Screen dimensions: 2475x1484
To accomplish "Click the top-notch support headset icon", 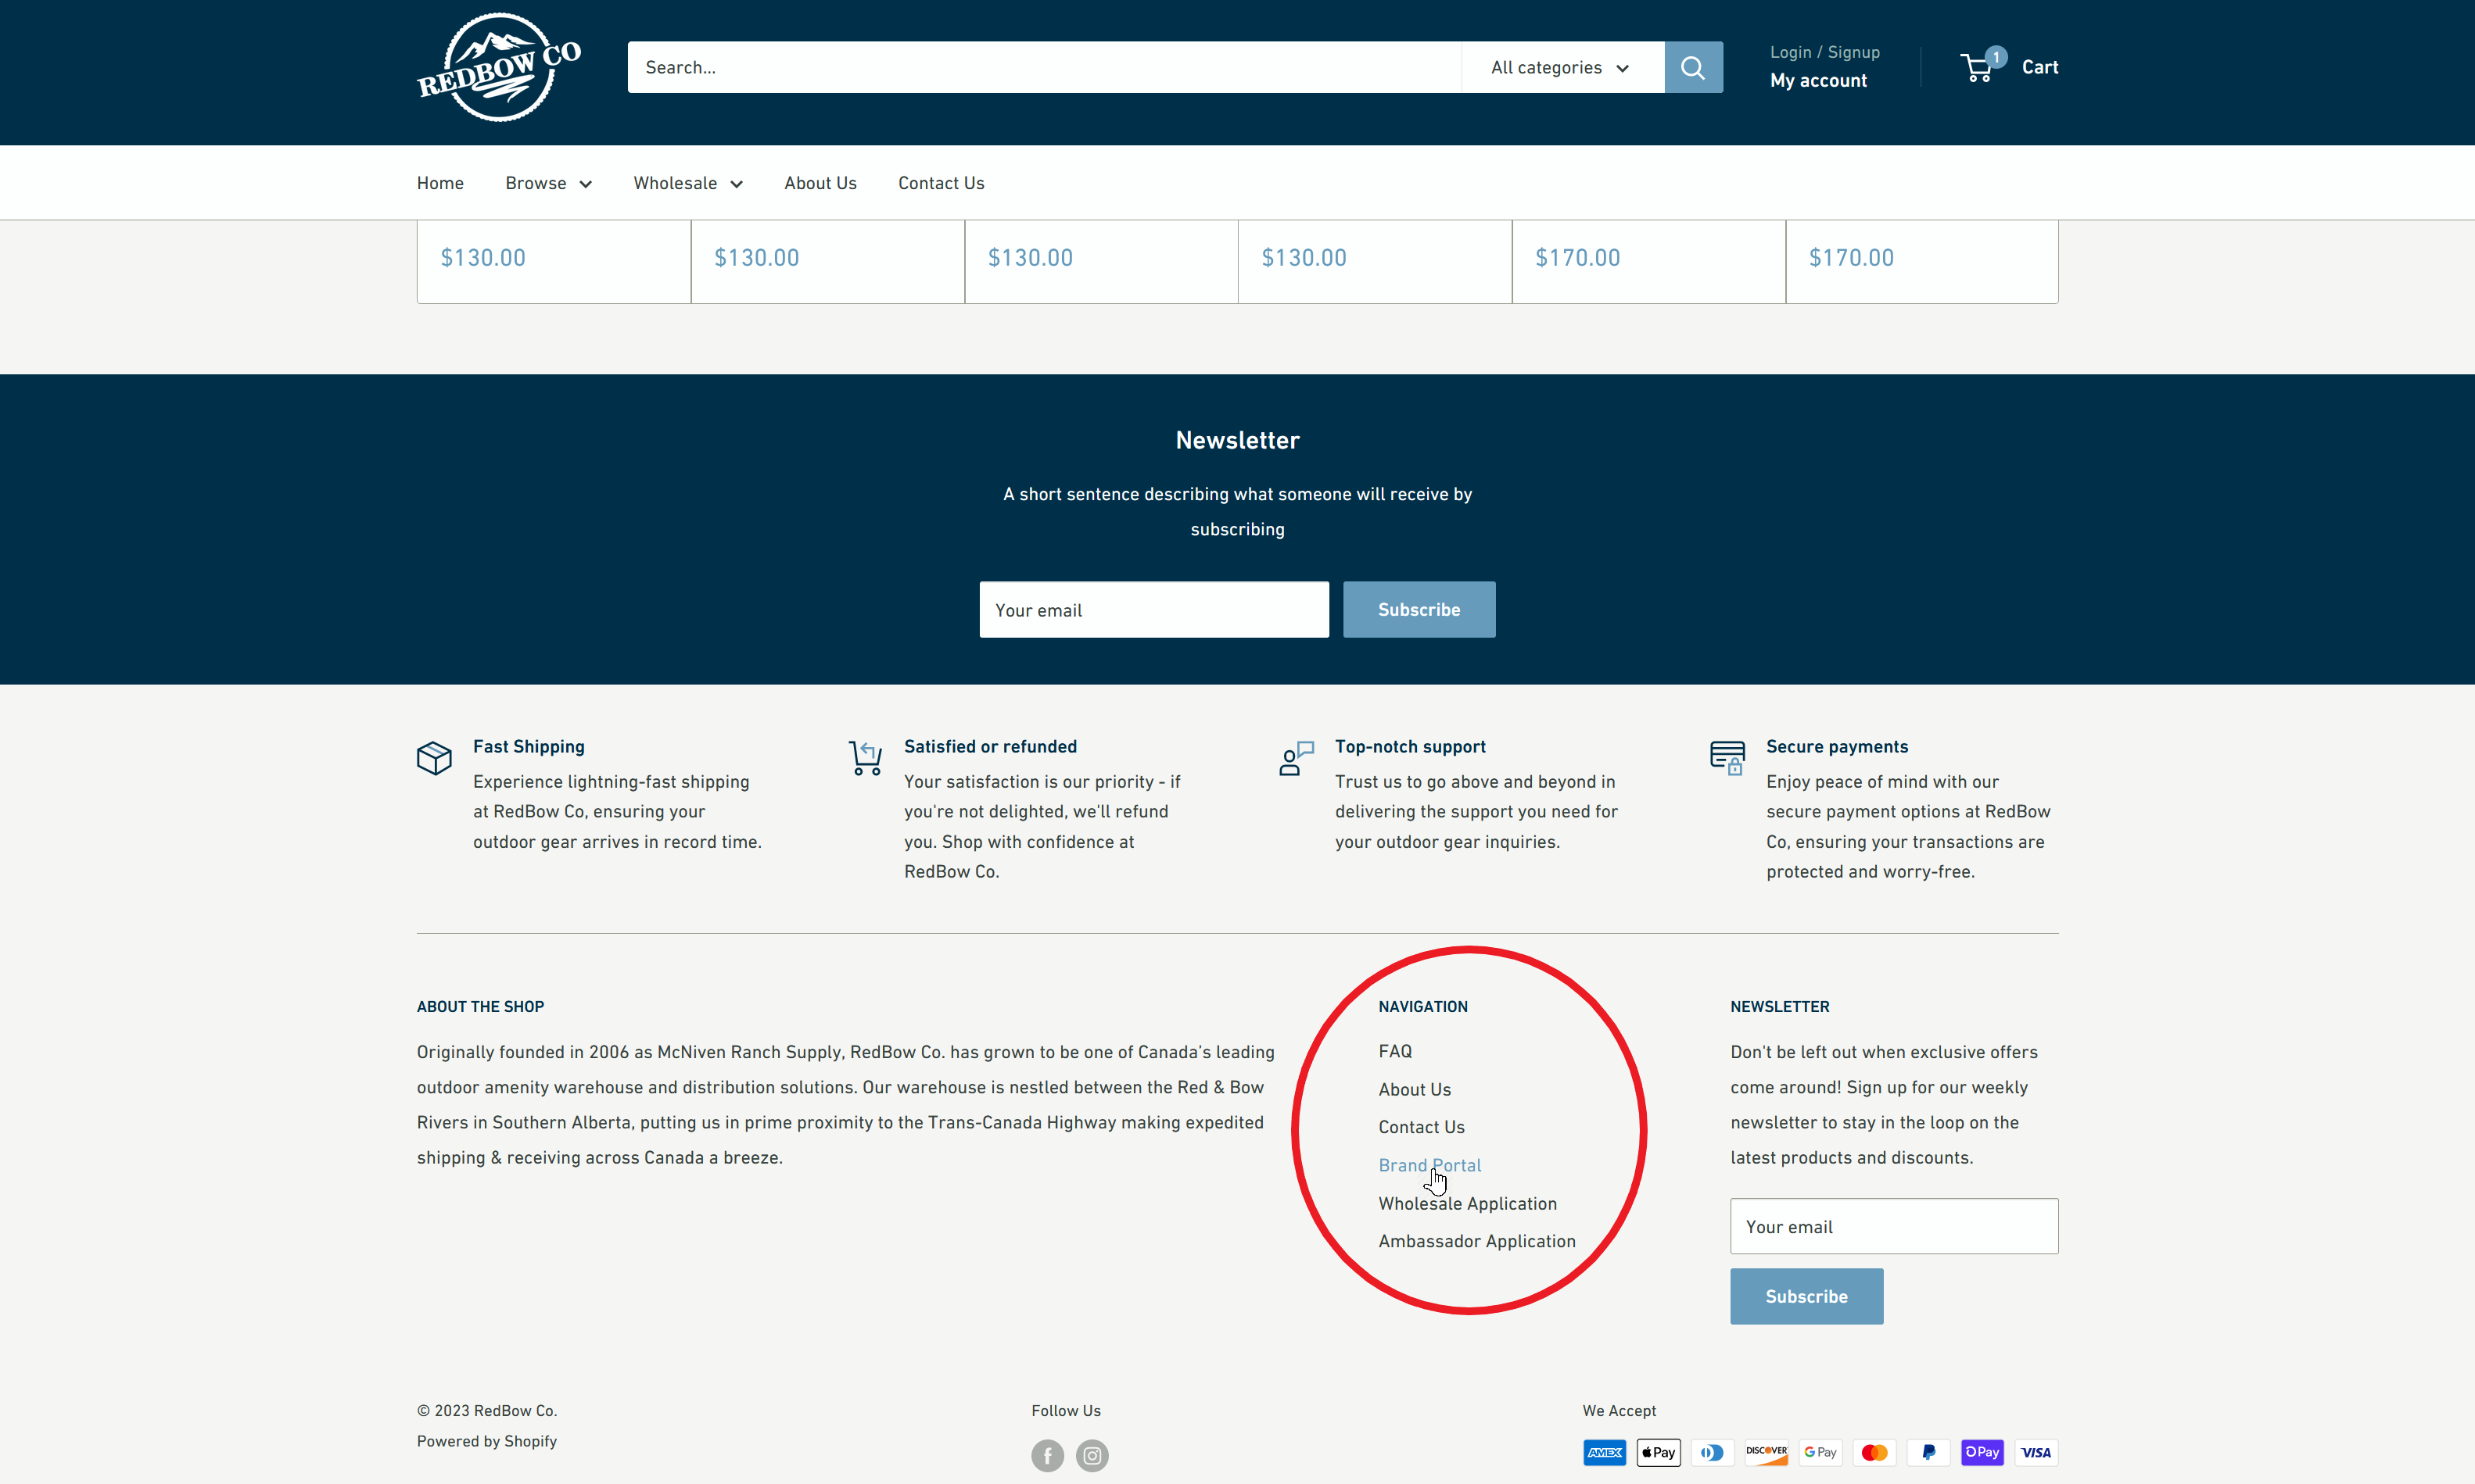I will click(x=1296, y=758).
